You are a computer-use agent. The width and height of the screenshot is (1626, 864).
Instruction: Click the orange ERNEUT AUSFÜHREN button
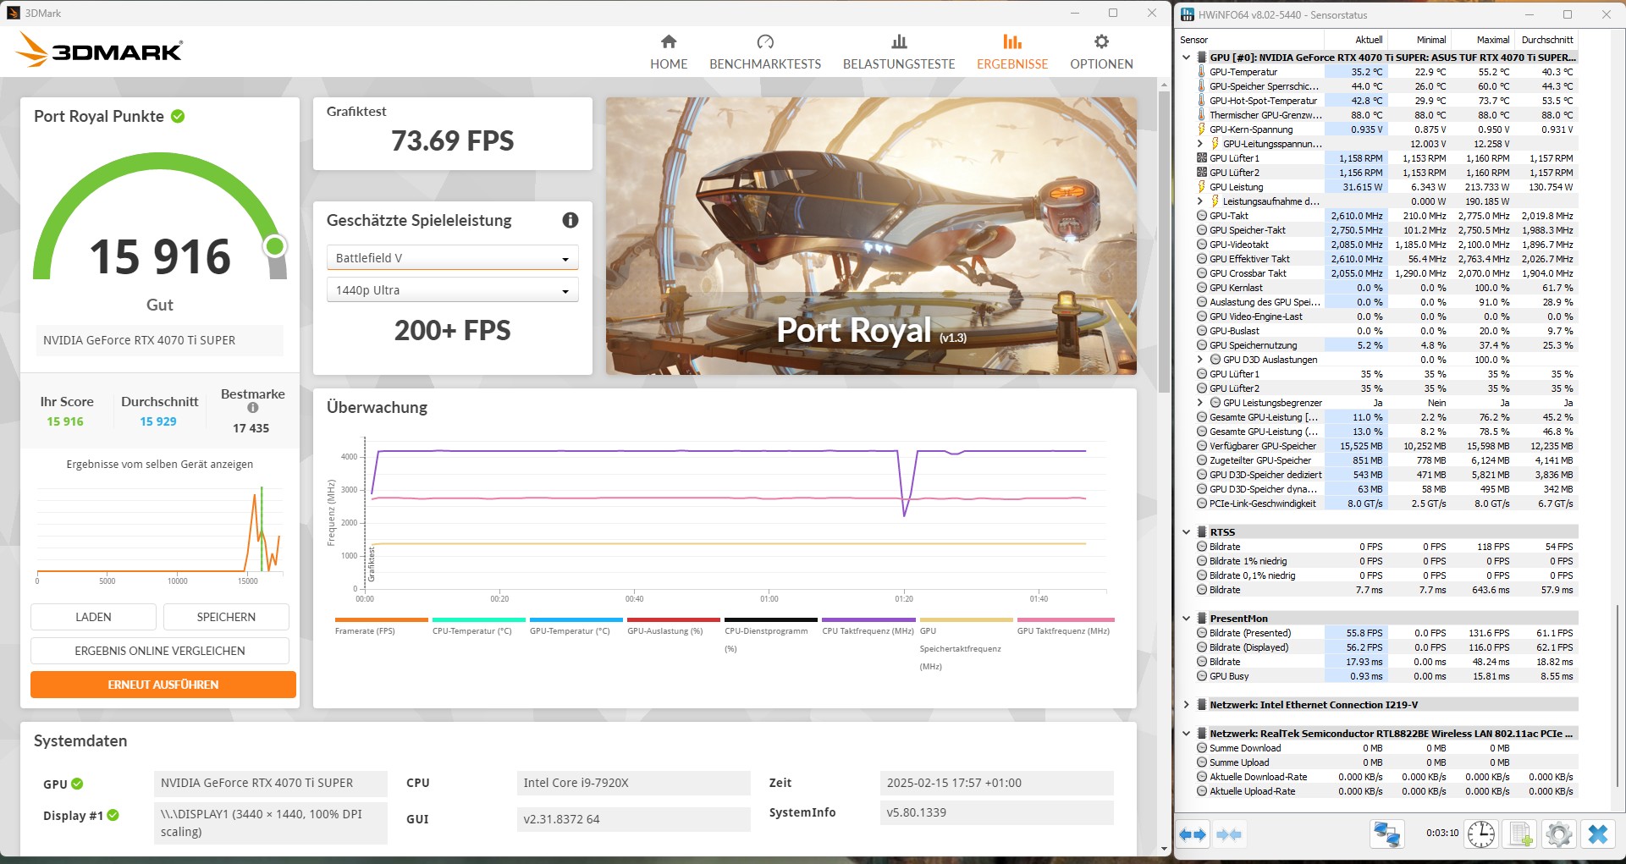163,685
